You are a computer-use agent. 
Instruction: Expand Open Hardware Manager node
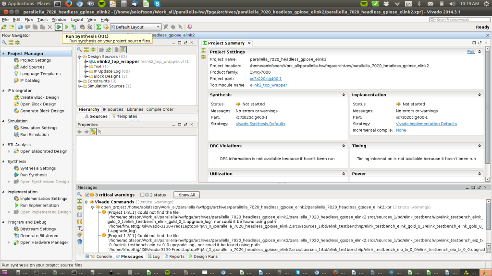click(9, 242)
